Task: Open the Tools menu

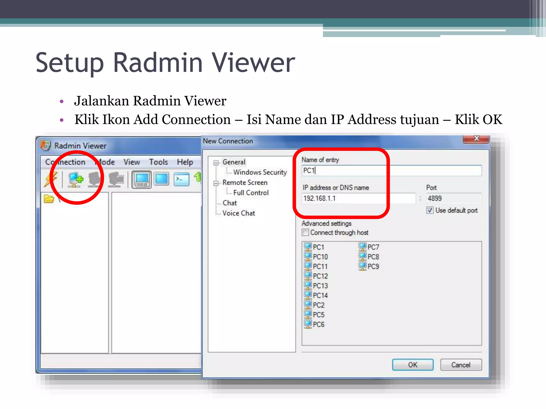Action: pos(158,162)
